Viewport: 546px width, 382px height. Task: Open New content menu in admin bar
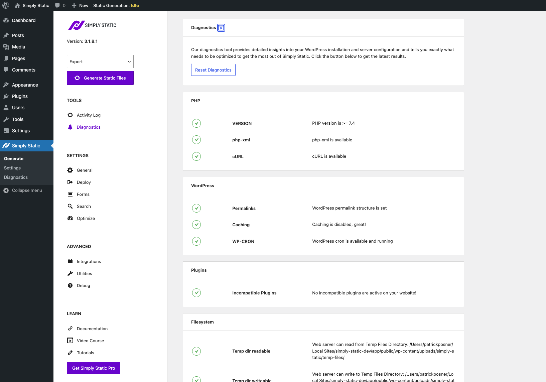(x=80, y=5)
